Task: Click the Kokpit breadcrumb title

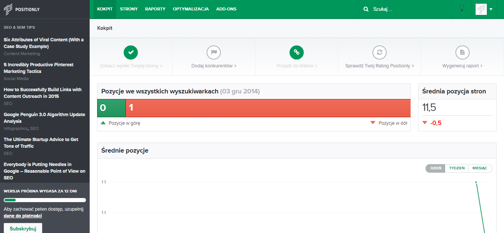Action: [x=105, y=28]
